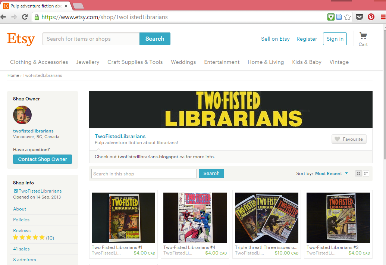This screenshot has height=265, width=386.
Task: Open Two-Fisted Librarians #3 thumbnail
Action: tap(338, 218)
